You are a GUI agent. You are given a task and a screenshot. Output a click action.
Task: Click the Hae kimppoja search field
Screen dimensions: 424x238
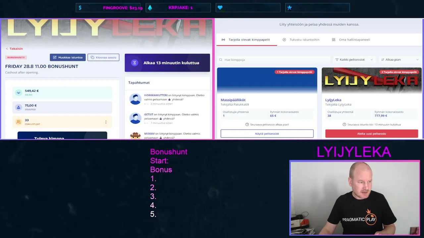(274, 60)
